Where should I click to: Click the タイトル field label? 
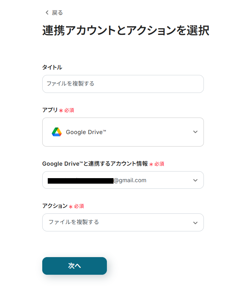(52, 67)
